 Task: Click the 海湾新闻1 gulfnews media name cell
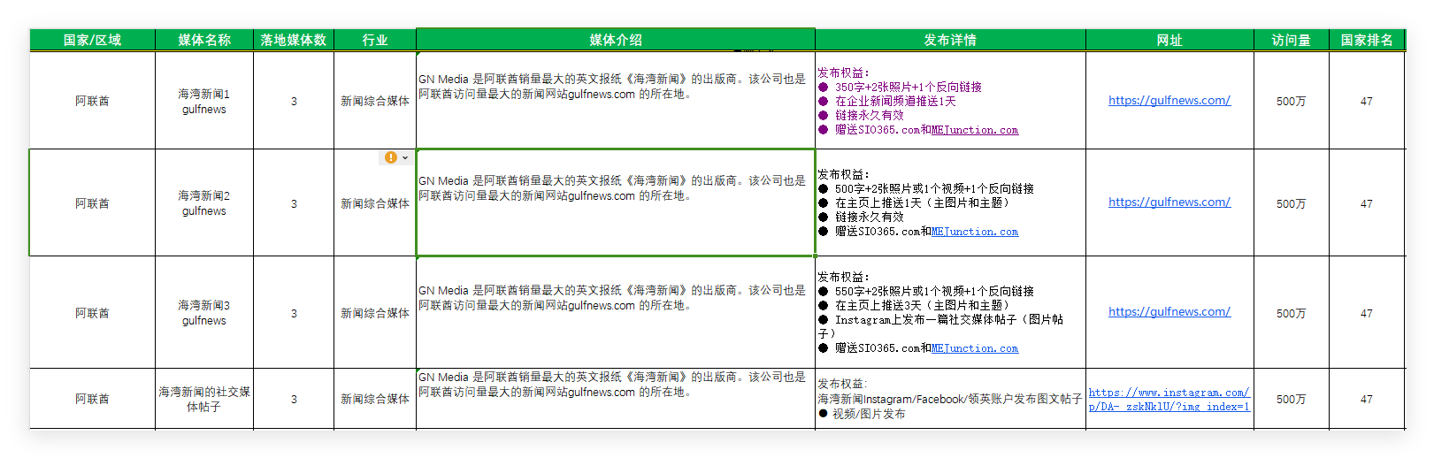(x=203, y=101)
